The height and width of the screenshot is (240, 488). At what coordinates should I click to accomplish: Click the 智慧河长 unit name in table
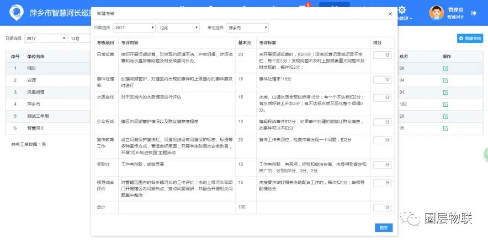click(x=35, y=128)
